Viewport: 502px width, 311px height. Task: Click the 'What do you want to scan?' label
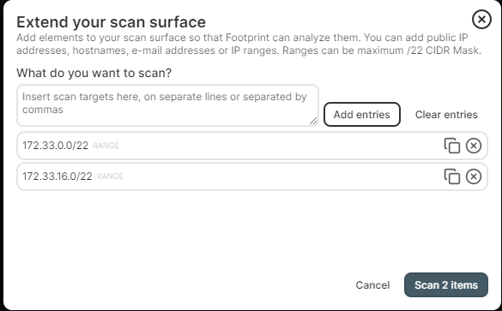click(x=94, y=73)
